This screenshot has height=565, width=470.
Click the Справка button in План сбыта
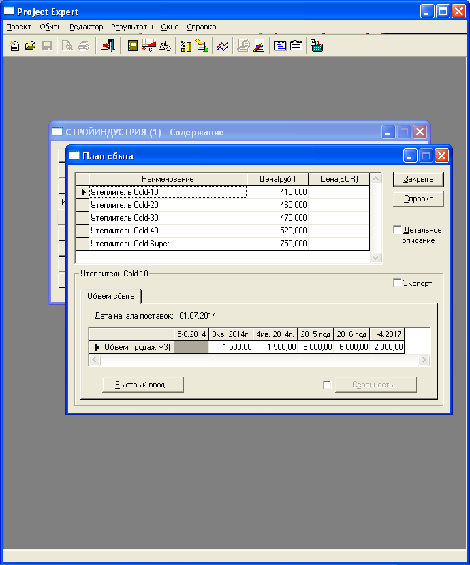point(418,199)
